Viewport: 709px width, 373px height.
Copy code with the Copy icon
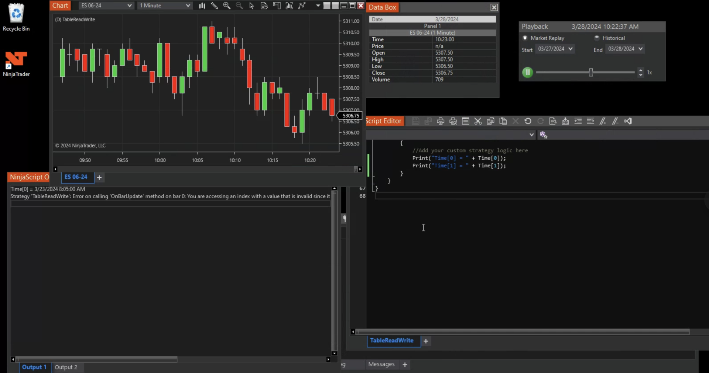(491, 121)
